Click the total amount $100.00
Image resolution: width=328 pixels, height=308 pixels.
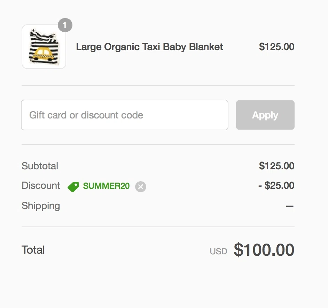coord(264,250)
